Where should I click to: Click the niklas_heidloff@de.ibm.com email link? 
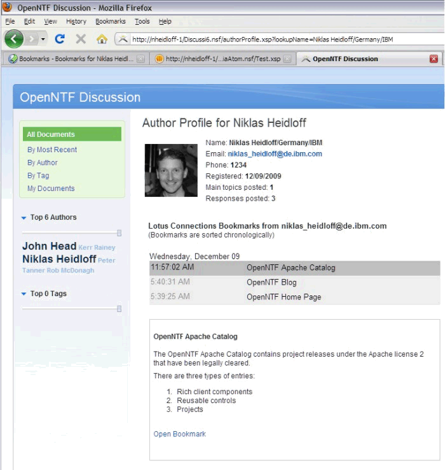(x=275, y=153)
